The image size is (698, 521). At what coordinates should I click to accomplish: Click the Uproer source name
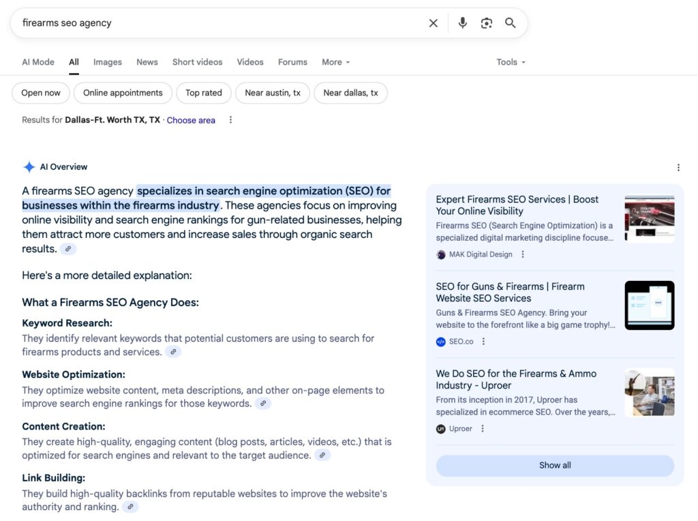coord(461,428)
